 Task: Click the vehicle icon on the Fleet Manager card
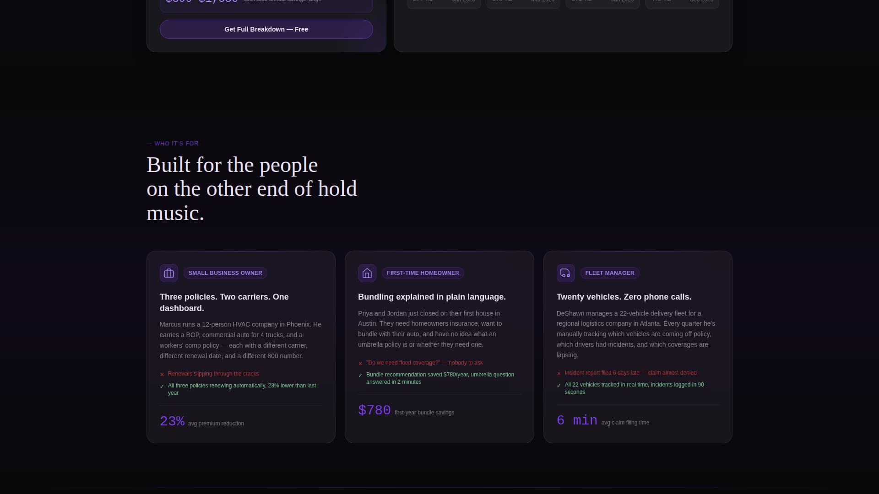[565, 273]
